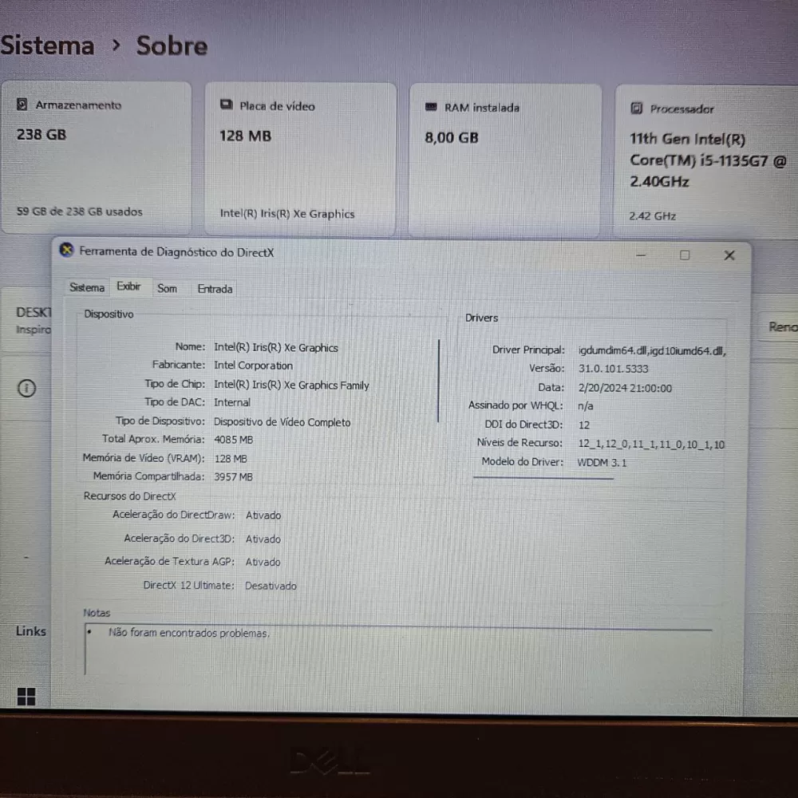Maximize the DirectX diagnostic window
This screenshot has height=798, width=798.
click(x=685, y=255)
